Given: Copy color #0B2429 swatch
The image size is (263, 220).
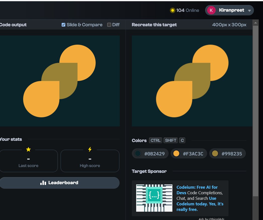Looking at the screenshot, I should [x=150, y=154].
